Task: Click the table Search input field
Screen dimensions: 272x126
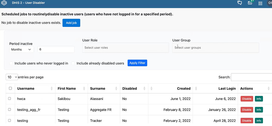Action: [x=251, y=77]
